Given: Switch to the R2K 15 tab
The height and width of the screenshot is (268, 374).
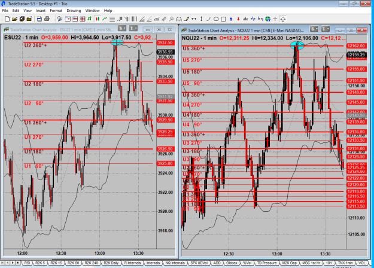Looking at the screenshot, I should click(x=56, y=263).
